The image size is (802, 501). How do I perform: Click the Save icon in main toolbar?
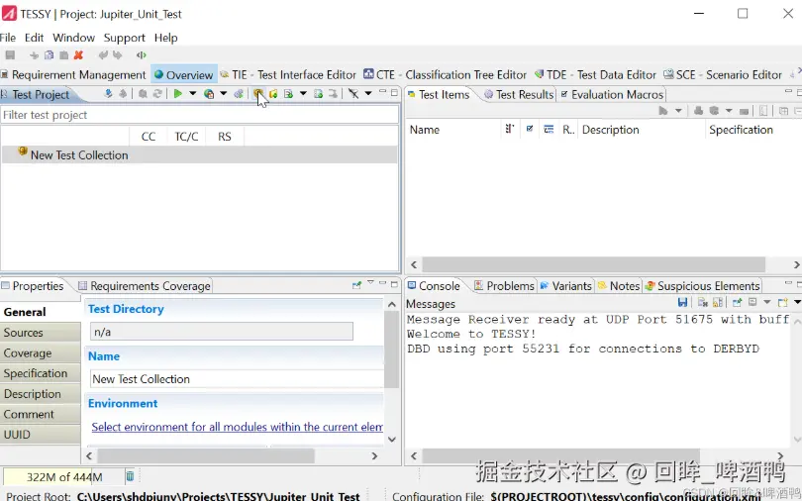[10, 55]
